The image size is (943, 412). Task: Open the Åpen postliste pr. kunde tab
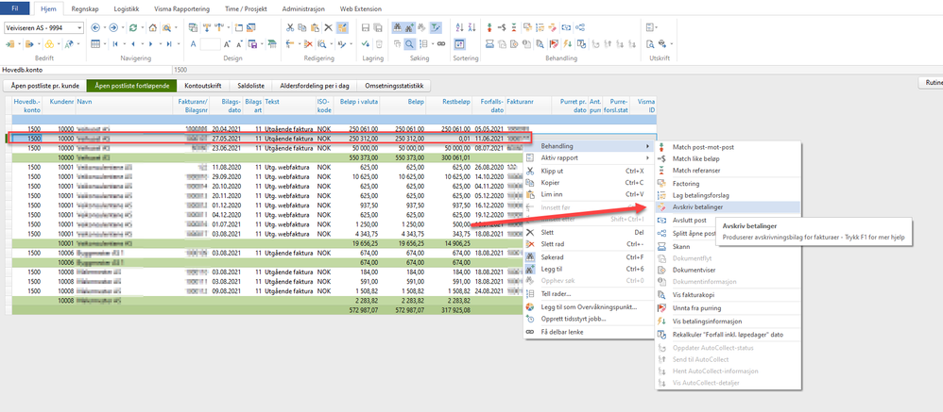44,86
